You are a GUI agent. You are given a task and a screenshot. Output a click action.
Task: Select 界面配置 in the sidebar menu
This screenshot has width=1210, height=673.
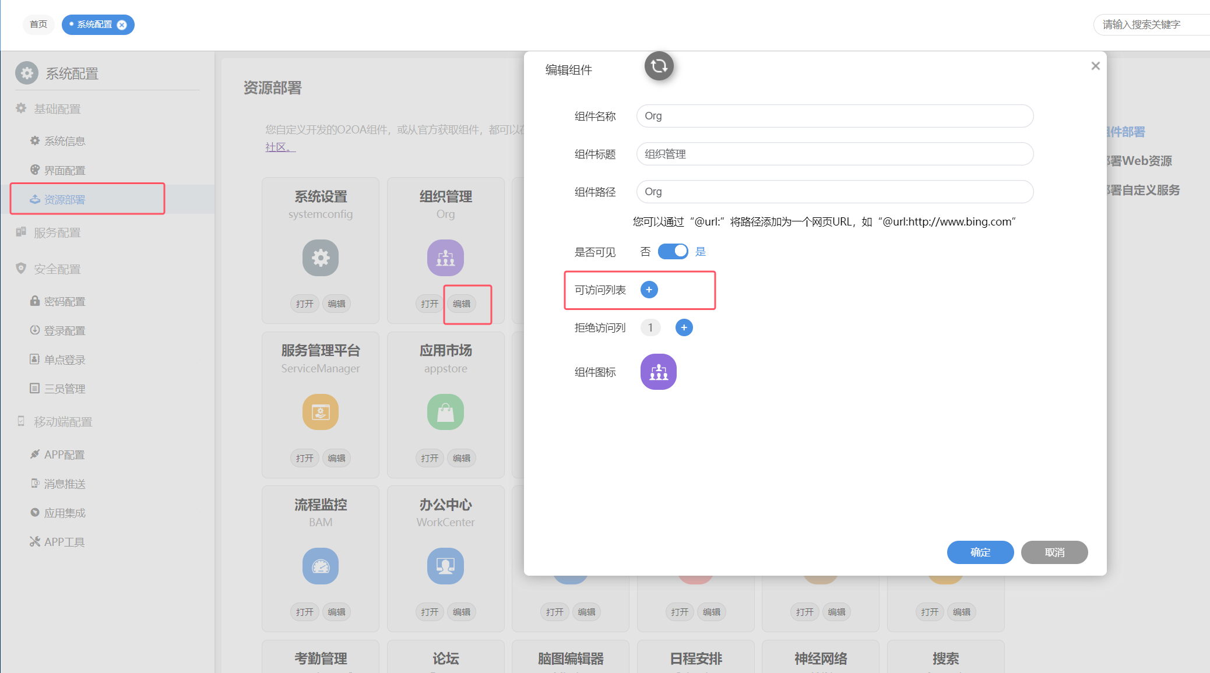[x=64, y=170]
